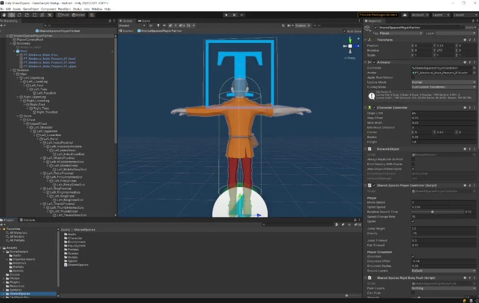Toggle the Apply Root Motion checkbox
The image size is (479, 303).
click(x=413, y=78)
